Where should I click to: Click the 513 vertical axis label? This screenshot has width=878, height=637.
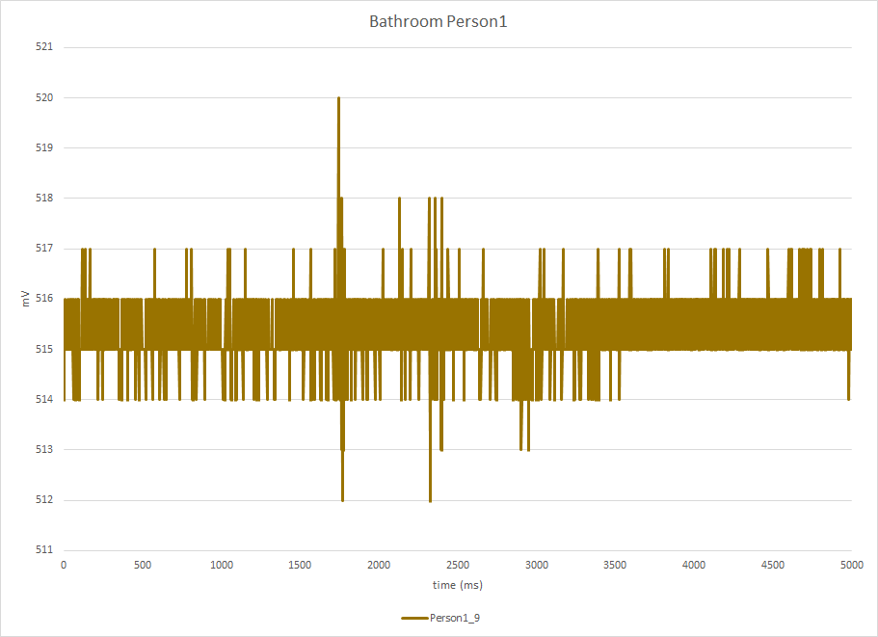[44, 449]
